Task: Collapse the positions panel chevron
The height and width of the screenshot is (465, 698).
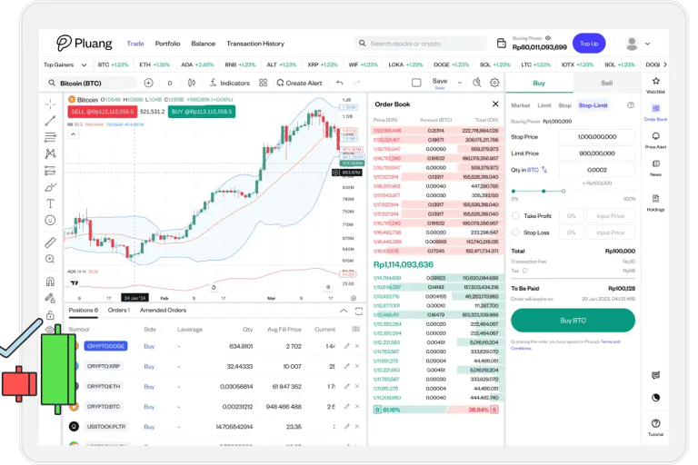Action: (344, 311)
